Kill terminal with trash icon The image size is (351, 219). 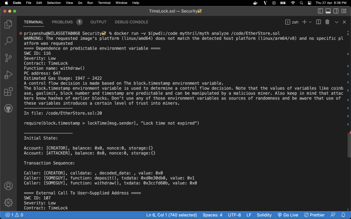tap(327, 22)
